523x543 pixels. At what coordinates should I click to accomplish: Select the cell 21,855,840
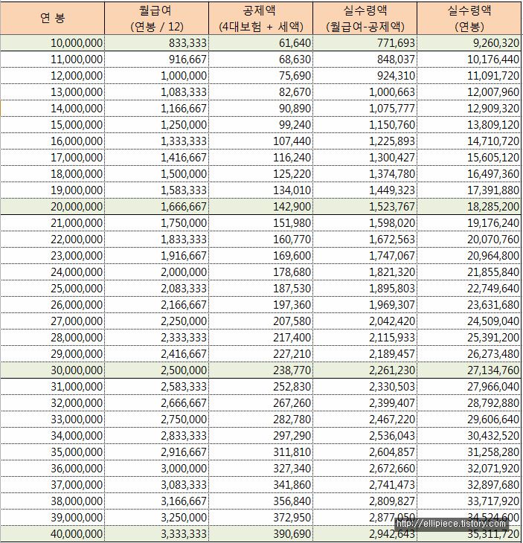(469, 271)
